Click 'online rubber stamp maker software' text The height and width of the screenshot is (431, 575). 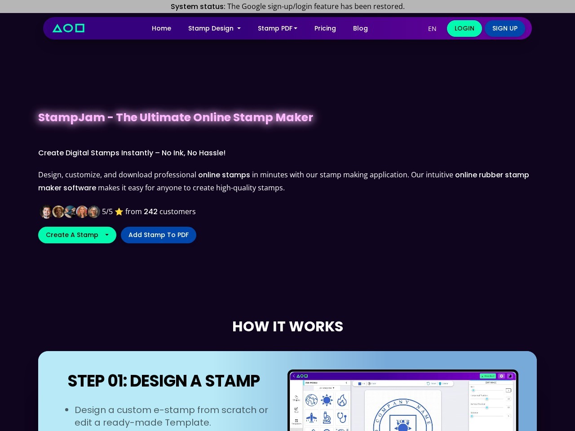(x=283, y=181)
